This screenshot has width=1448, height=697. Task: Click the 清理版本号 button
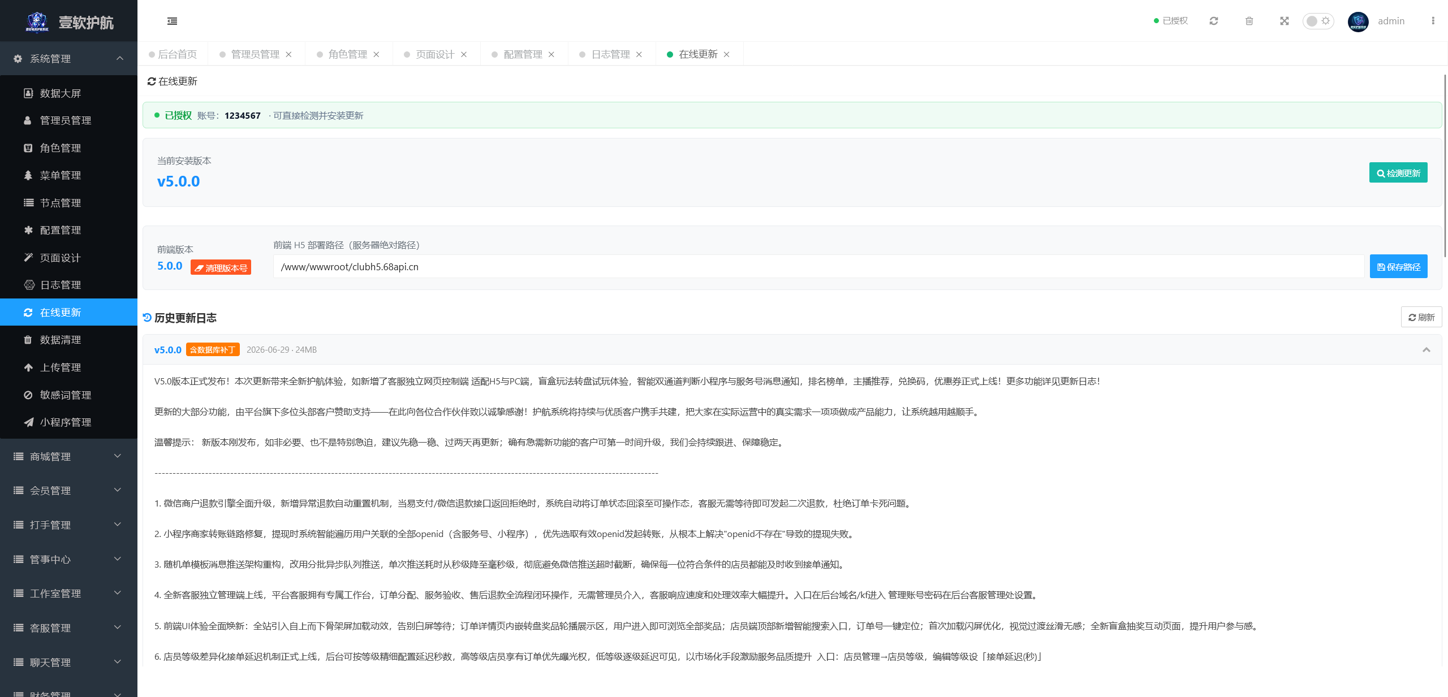(x=221, y=267)
